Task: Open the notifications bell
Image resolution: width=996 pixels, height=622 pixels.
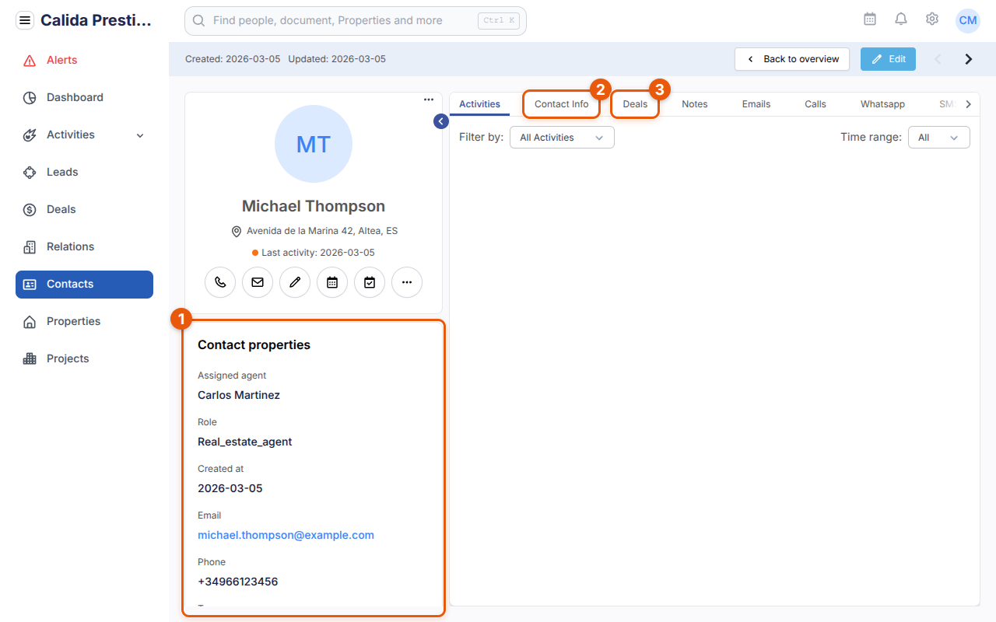Action: coord(901,19)
